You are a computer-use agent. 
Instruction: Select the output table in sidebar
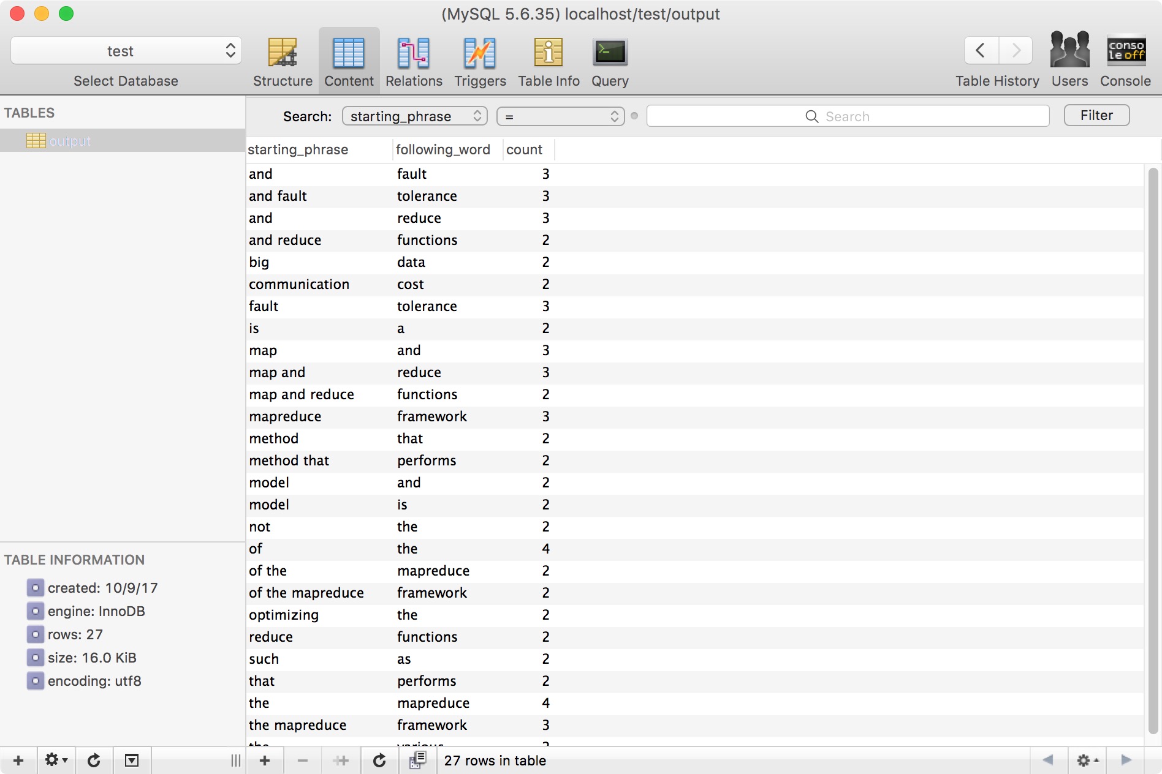(x=123, y=141)
